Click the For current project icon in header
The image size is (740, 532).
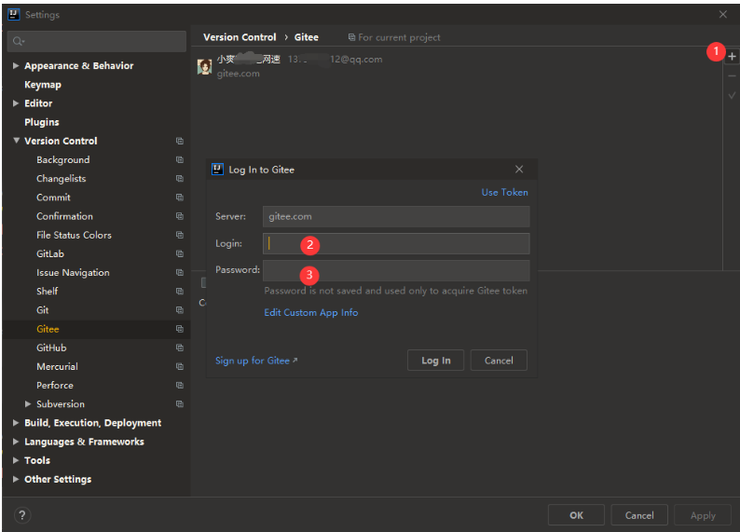(x=351, y=37)
